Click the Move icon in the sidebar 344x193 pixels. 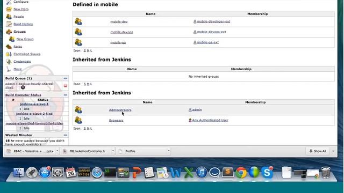tap(9, 69)
